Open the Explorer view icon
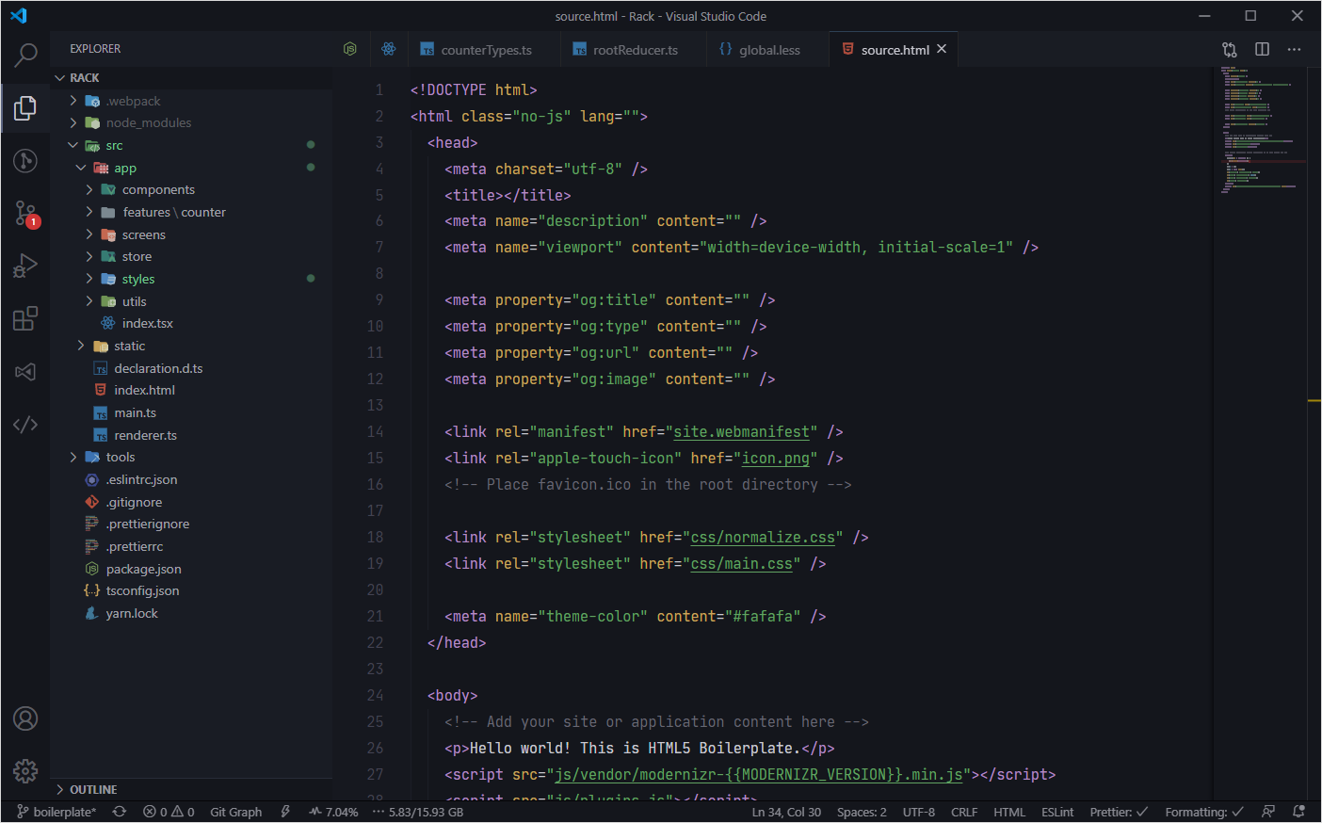This screenshot has height=823, width=1322. point(25,107)
